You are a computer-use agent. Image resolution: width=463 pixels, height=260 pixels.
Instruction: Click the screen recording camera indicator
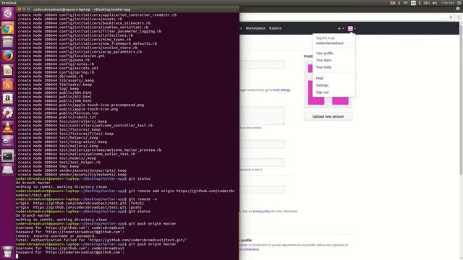[x=392, y=3]
